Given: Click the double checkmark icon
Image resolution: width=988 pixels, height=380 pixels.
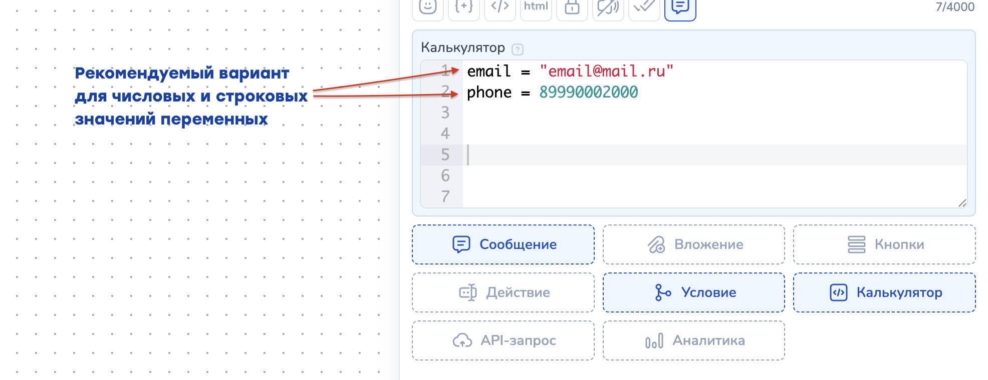Looking at the screenshot, I should 644,7.
